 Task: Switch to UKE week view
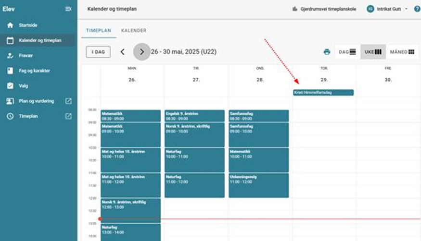click(372, 52)
